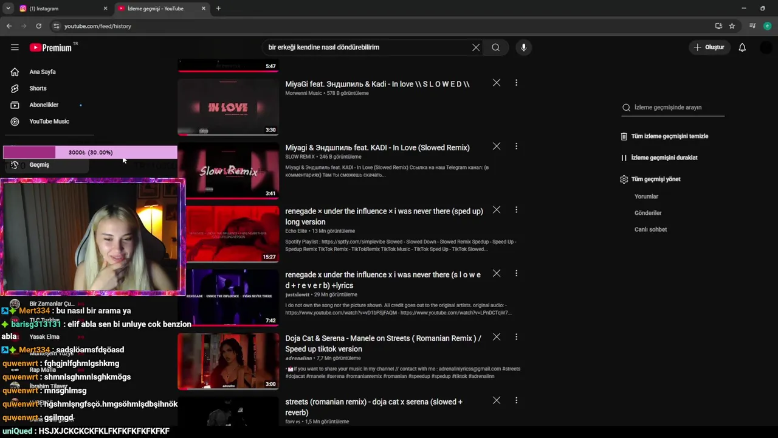Close the Instagram browser tab
This screenshot has width=778, height=438.
point(105,9)
